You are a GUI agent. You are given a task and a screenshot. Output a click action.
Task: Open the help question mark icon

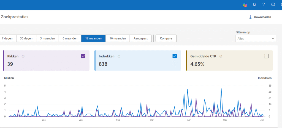click(x=264, y=5)
